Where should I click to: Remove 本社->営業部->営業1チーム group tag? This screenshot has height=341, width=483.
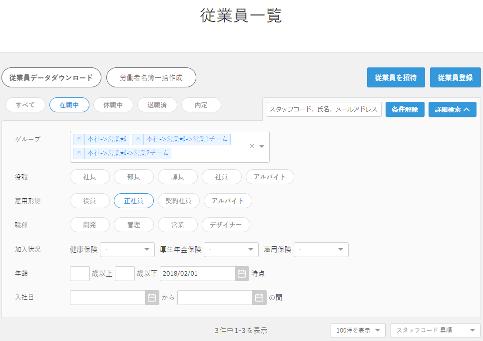coord(138,139)
